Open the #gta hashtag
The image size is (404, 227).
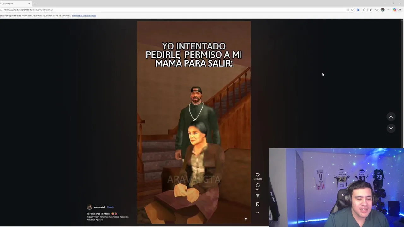[89, 217]
